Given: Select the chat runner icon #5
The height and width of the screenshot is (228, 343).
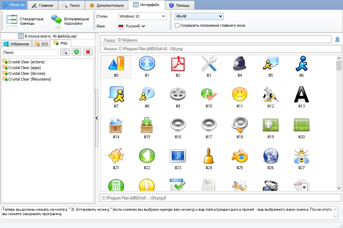Looking at the screenshot, I should click(x=271, y=64).
